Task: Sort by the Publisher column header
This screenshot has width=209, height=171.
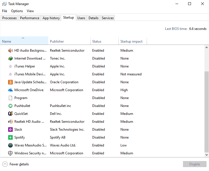Action: (69, 41)
